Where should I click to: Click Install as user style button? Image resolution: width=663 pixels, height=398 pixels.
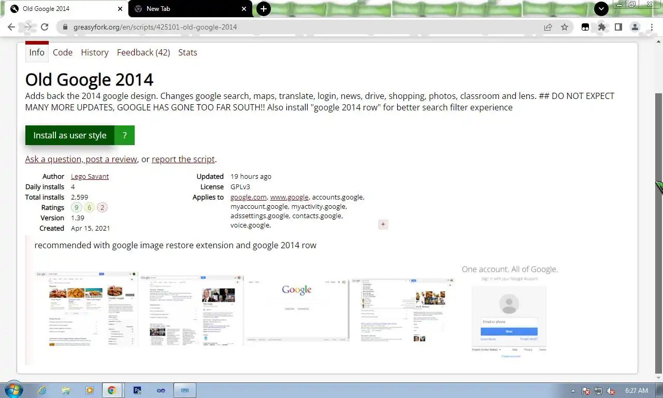click(70, 135)
